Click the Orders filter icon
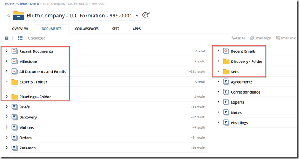 (15, 138)
